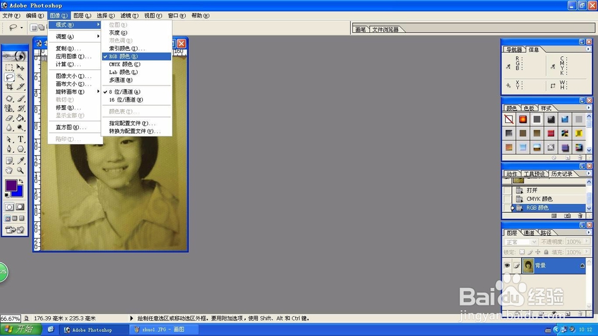Choose Lab 颜色 mode

click(x=136, y=72)
